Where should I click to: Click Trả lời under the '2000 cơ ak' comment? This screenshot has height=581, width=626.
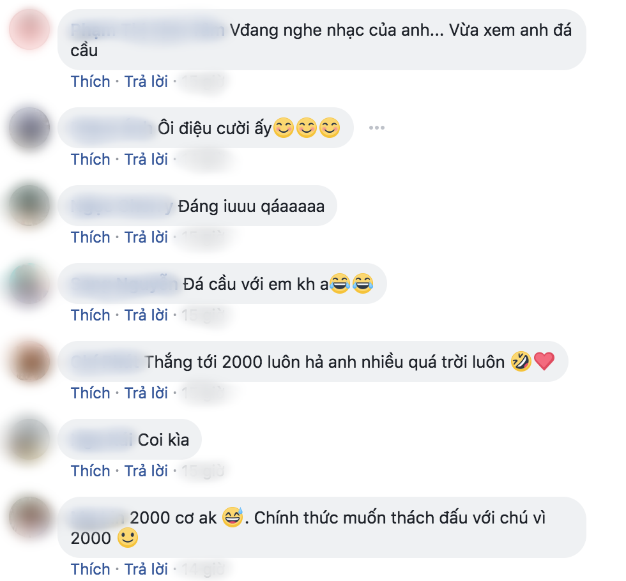(146, 569)
